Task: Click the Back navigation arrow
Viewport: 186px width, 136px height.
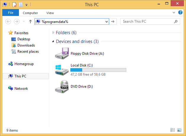Action: (8, 21)
